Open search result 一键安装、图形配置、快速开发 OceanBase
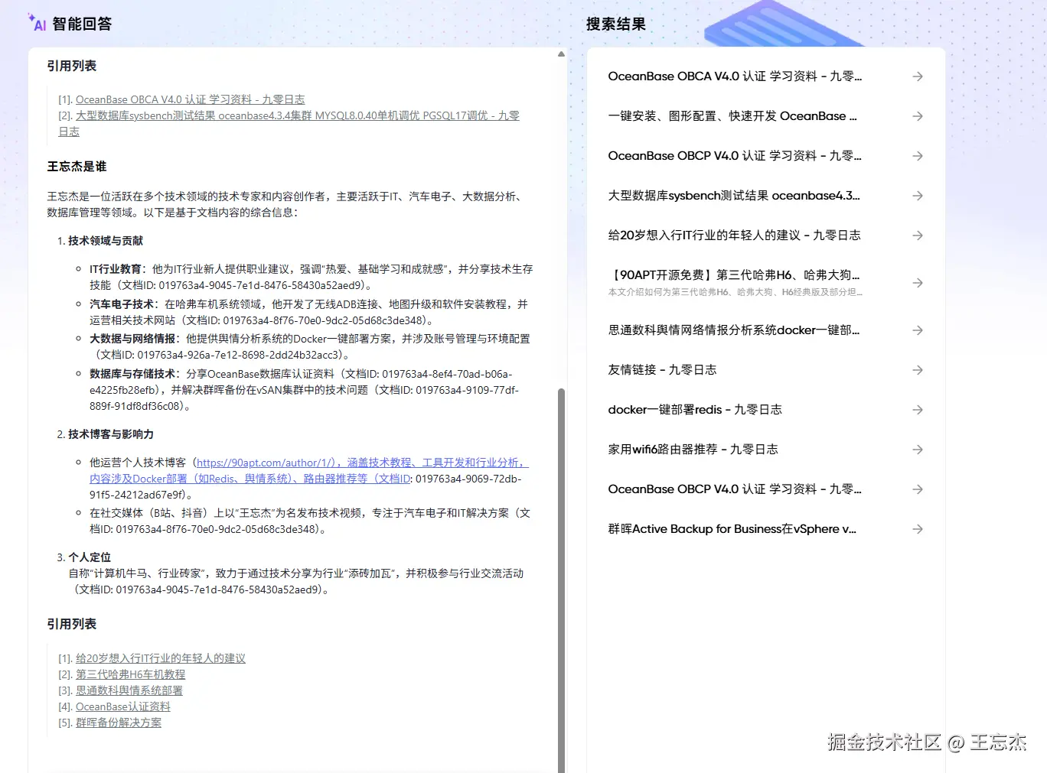1047x773 pixels. point(732,116)
